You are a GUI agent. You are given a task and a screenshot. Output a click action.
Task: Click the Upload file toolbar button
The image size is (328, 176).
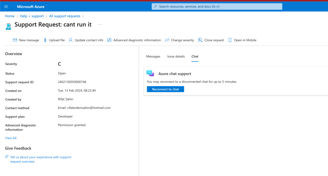point(54,40)
